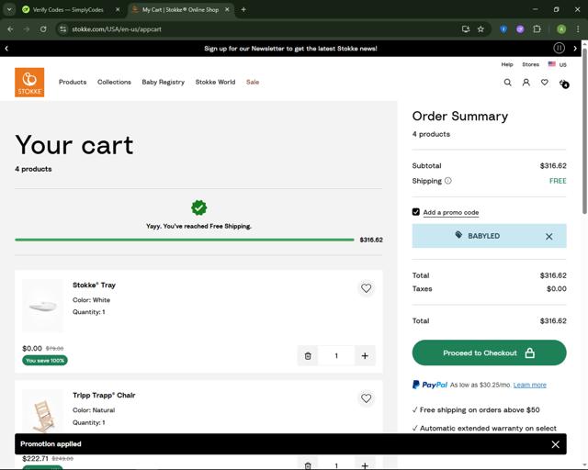Go back in browser history
Viewport: 588px width, 470px height.
pyautogui.click(x=10, y=28)
